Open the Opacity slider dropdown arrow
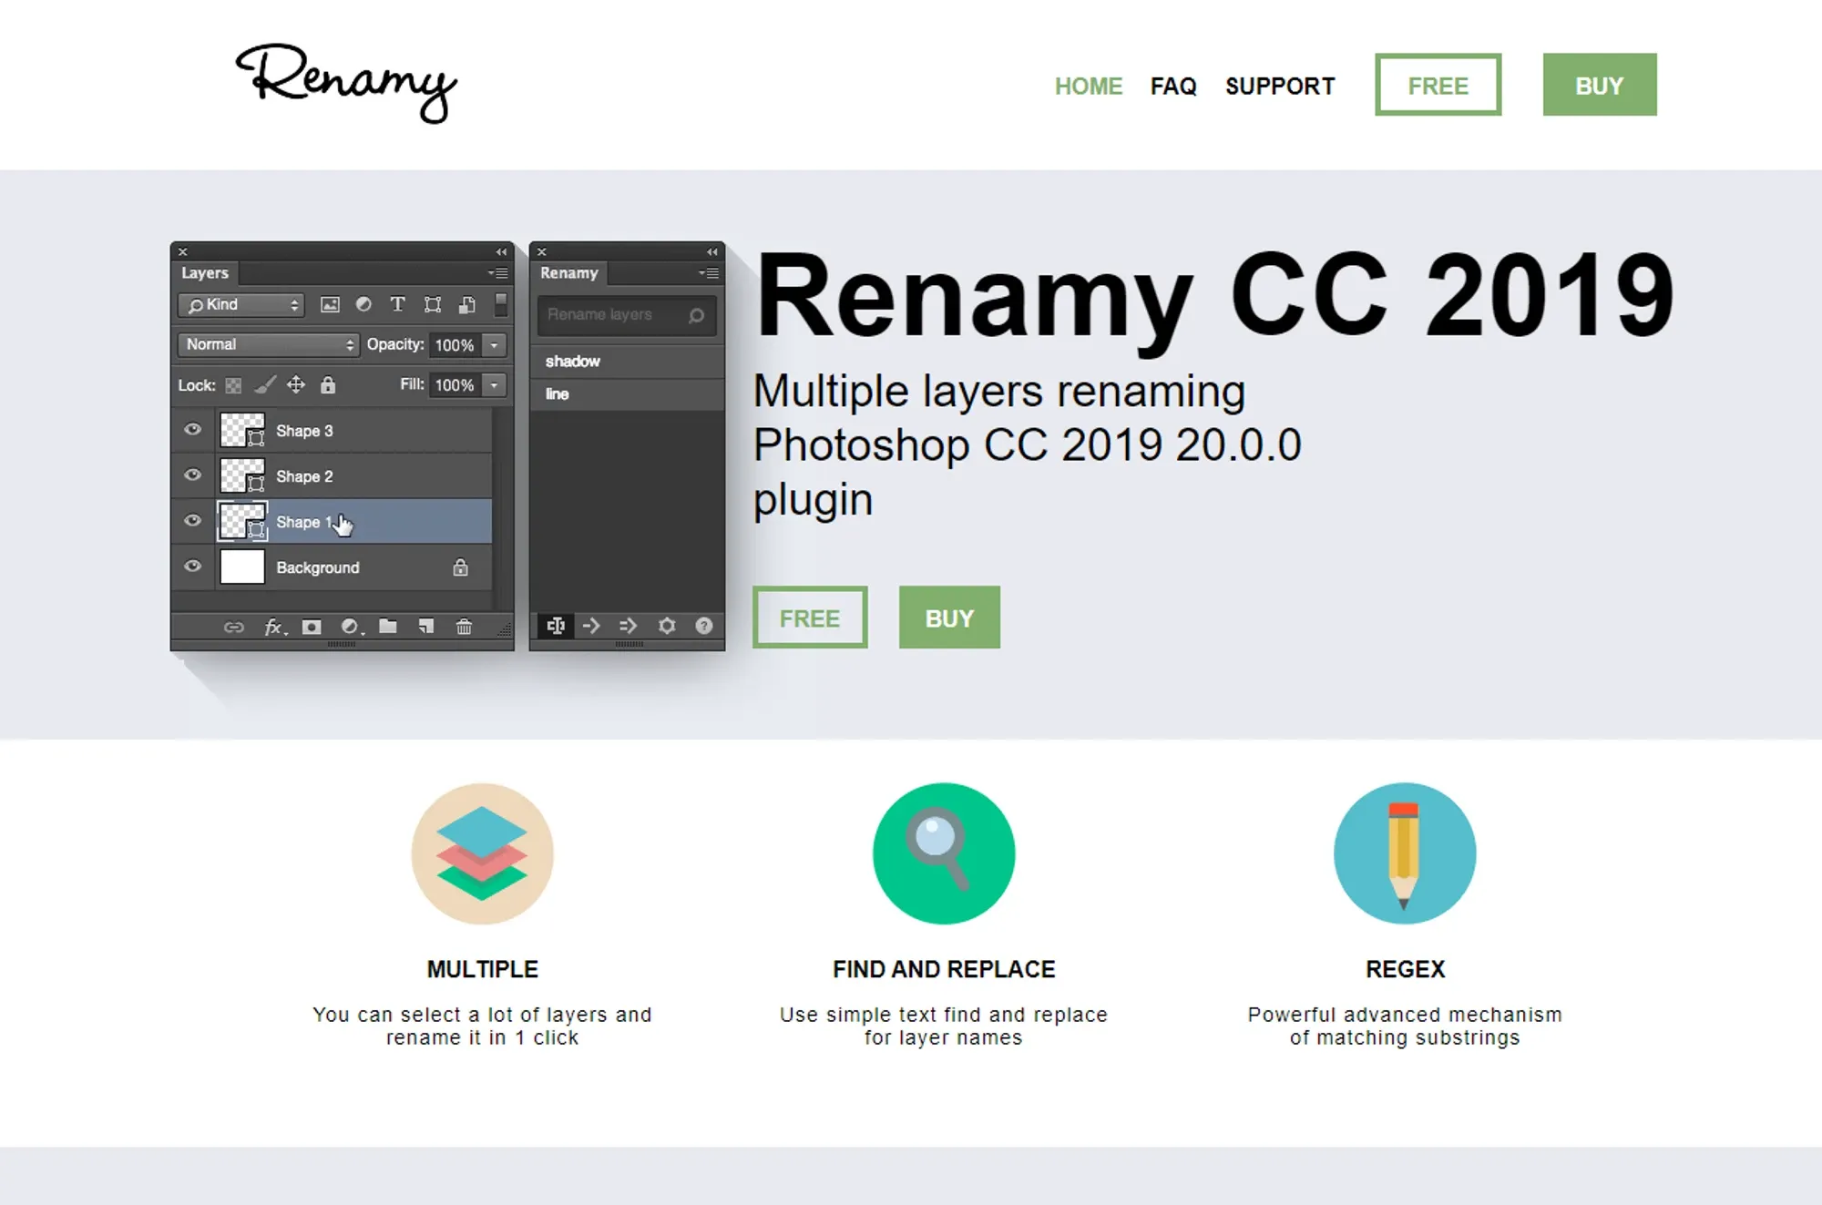Image resolution: width=1822 pixels, height=1205 pixels. coord(494,345)
